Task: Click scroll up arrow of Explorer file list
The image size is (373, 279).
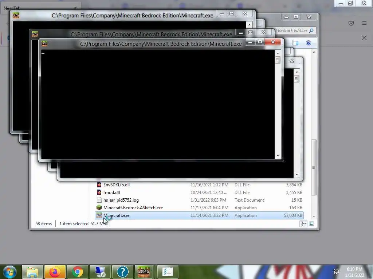Action: (314, 52)
